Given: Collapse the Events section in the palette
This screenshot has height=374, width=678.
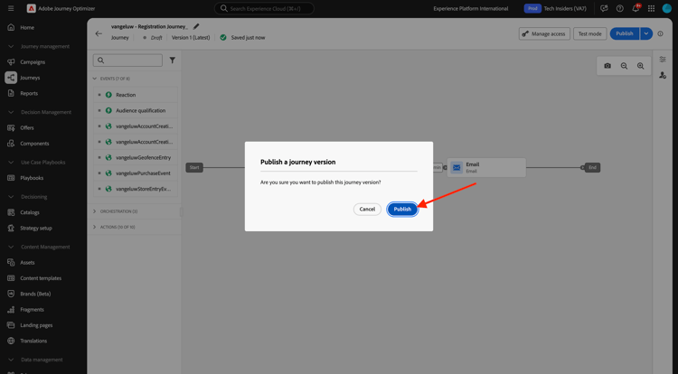Looking at the screenshot, I should click(95, 79).
